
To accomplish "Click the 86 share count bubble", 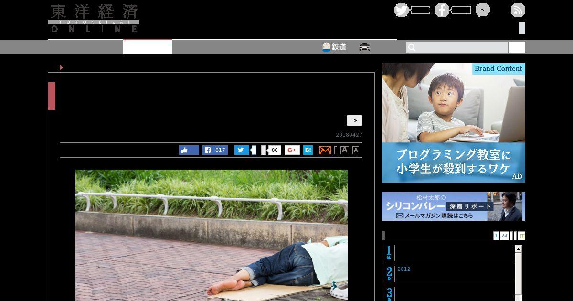I will (274, 150).
